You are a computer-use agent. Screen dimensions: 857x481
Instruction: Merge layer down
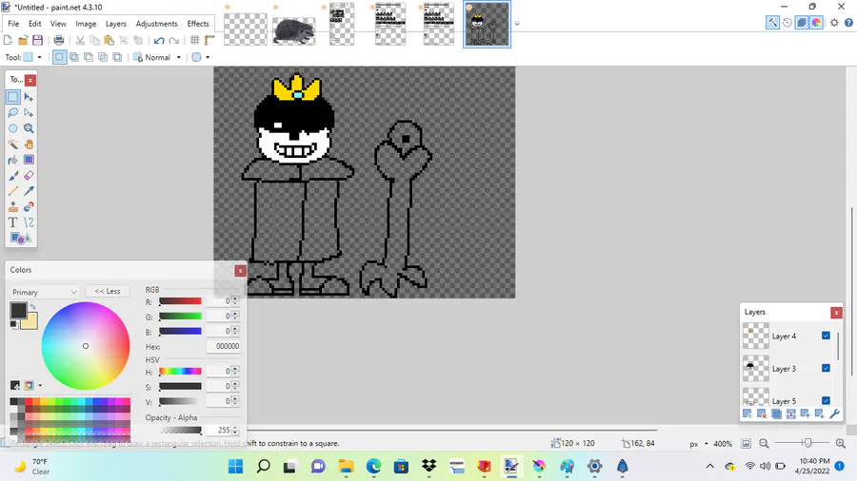791,414
